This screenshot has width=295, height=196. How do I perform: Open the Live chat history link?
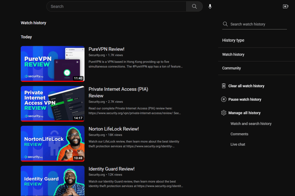click(x=238, y=144)
